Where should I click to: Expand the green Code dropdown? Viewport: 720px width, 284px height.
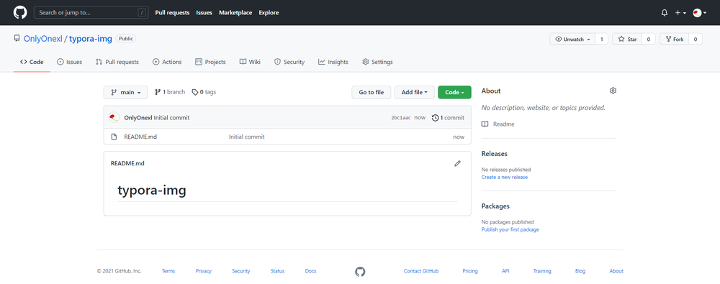[454, 92]
